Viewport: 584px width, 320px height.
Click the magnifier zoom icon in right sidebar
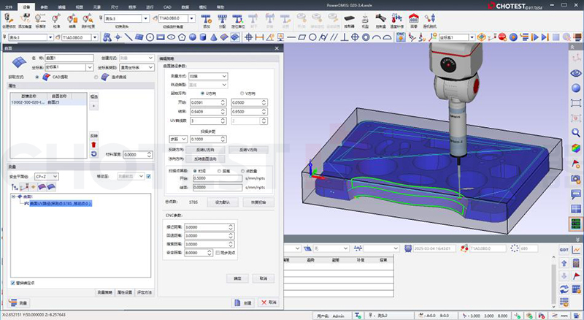(x=576, y=132)
